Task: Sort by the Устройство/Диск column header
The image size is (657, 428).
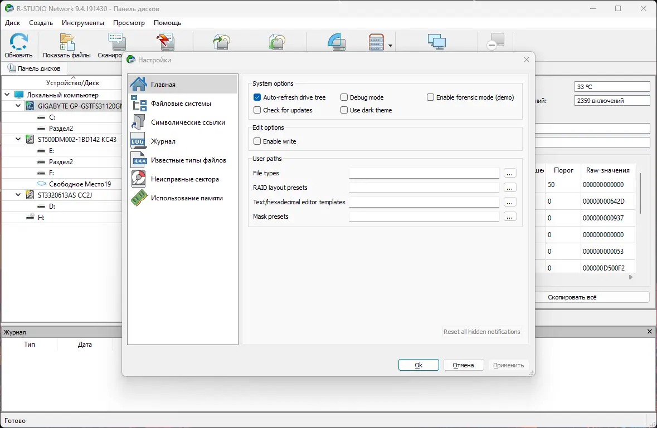Action: click(x=72, y=83)
